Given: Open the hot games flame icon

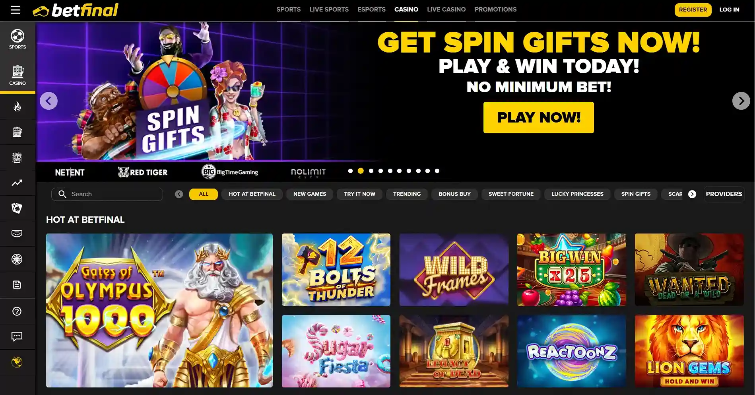Looking at the screenshot, I should tap(17, 106).
